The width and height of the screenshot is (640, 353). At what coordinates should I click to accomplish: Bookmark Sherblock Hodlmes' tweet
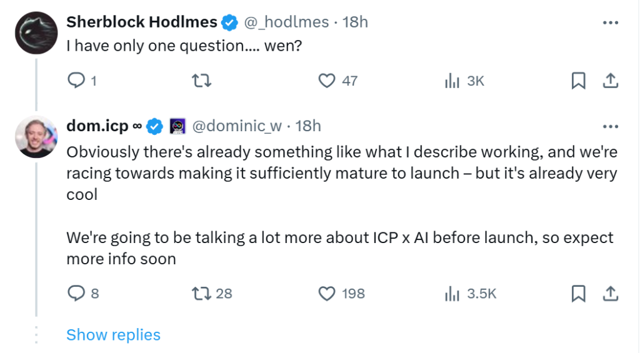pyautogui.click(x=579, y=81)
